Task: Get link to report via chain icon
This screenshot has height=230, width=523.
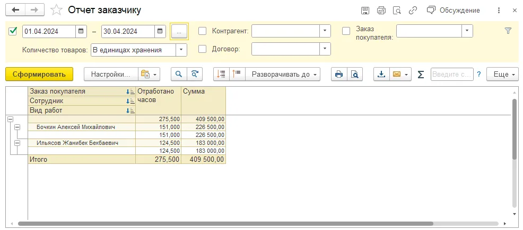Action: point(413,10)
